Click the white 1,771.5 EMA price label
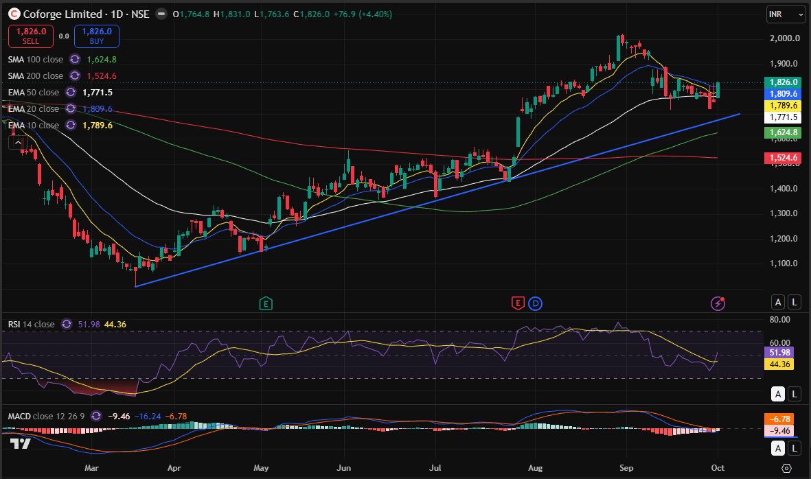The image size is (811, 479). 783,118
